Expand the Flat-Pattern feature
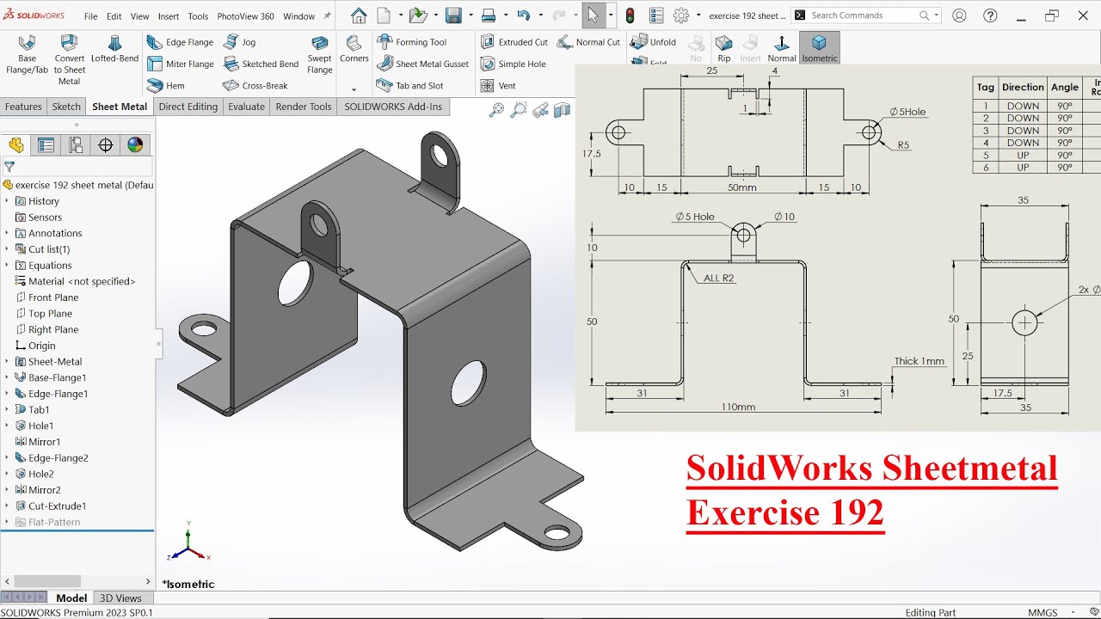Image resolution: width=1101 pixels, height=619 pixels. pyautogui.click(x=7, y=522)
